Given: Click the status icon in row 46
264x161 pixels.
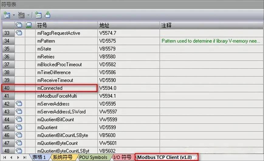Looking at the screenshot, I should click(19, 135).
